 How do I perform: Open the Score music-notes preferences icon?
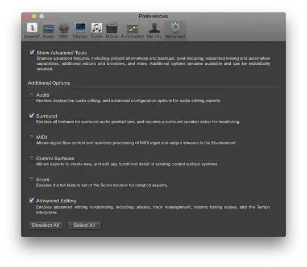[97, 30]
